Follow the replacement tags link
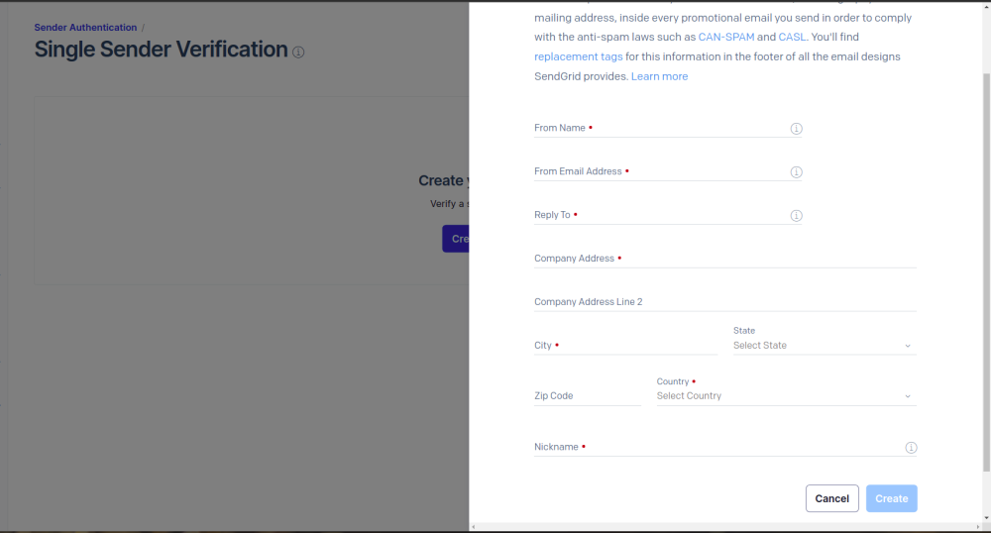Screen dimensions: 991x533 pos(578,56)
